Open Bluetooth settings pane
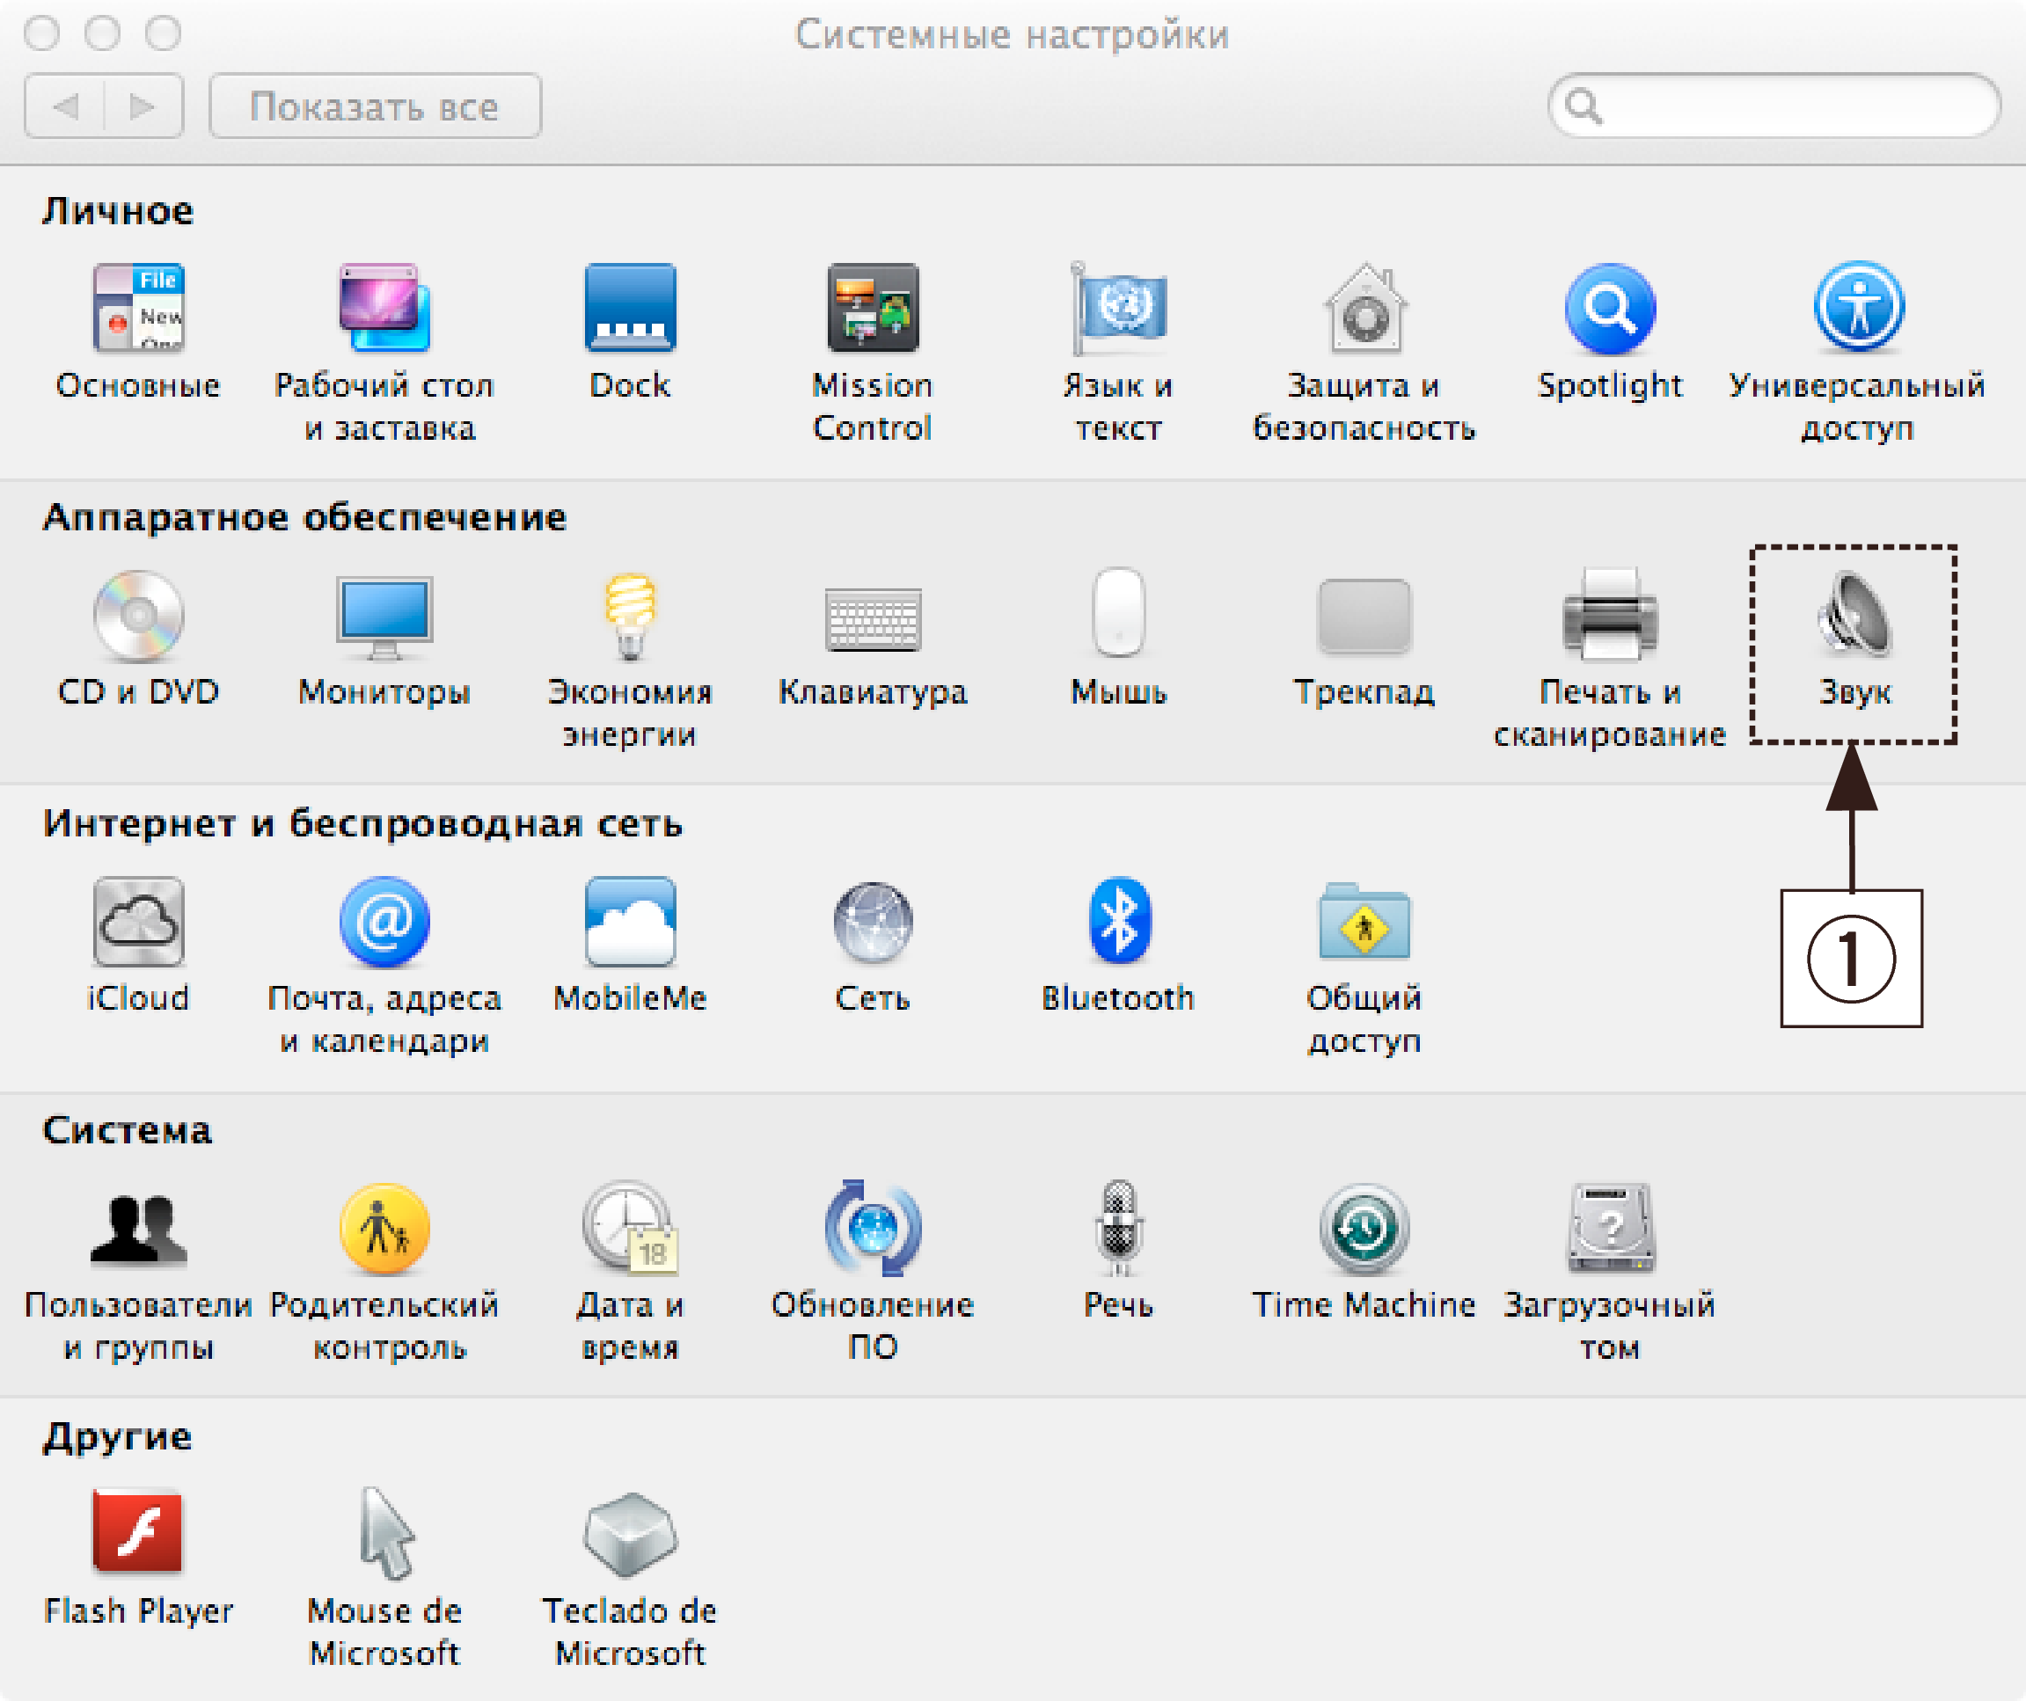Image resolution: width=2026 pixels, height=1701 pixels. click(1118, 922)
